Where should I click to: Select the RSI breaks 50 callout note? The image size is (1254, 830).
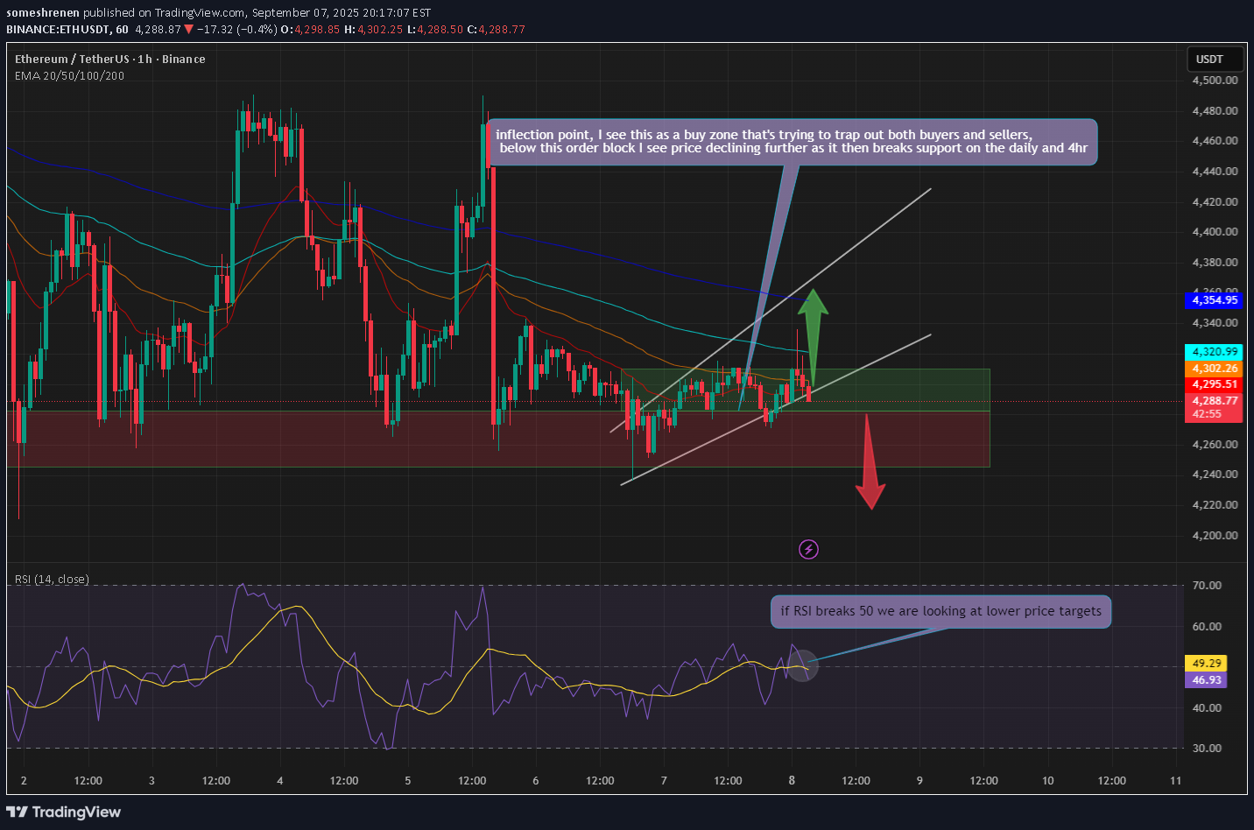click(940, 611)
